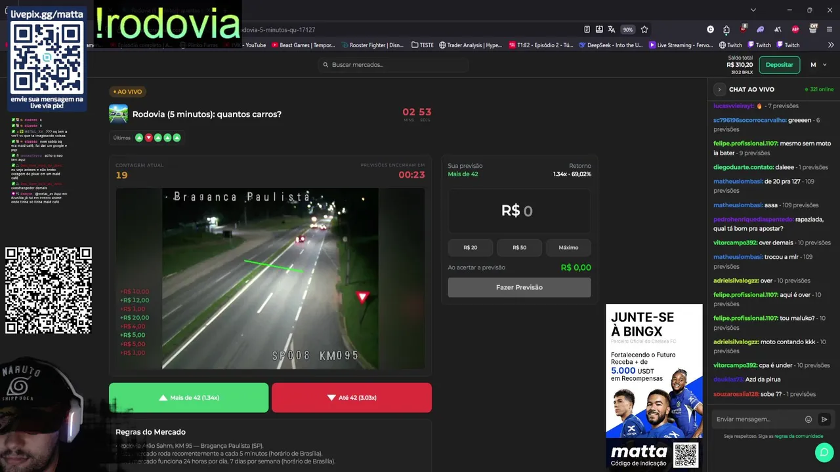Select the R$ 20 quick amount
This screenshot has height=472, width=840.
470,248
